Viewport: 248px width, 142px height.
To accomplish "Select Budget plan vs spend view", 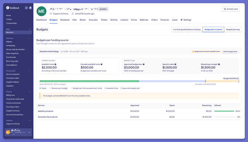I will click(x=213, y=30).
